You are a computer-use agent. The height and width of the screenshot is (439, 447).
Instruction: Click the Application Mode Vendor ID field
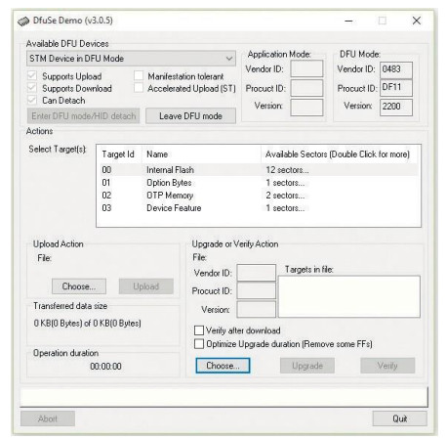click(x=306, y=68)
